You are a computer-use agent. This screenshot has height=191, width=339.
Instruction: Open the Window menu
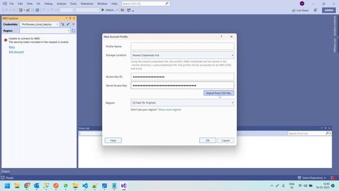[x=102, y=4]
